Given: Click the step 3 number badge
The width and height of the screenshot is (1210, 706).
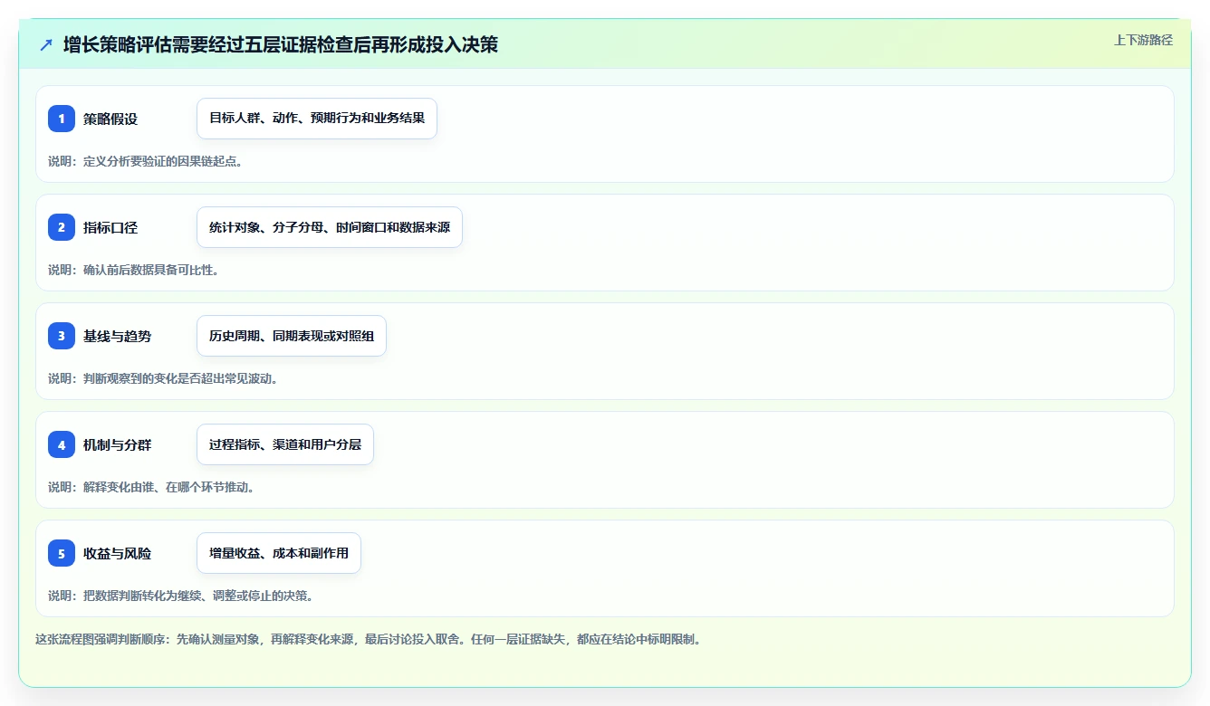Looking at the screenshot, I should click(x=62, y=336).
